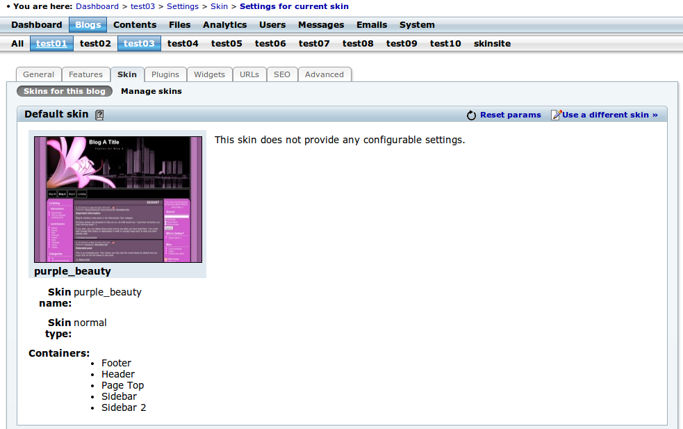Switch to blog test05
The height and width of the screenshot is (429, 683).
[x=227, y=44]
